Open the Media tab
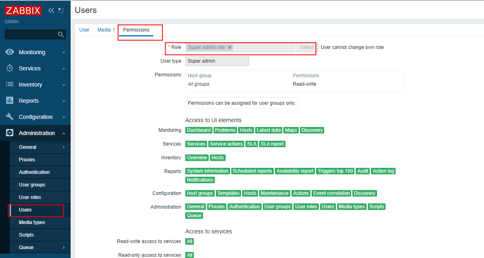 [104, 30]
